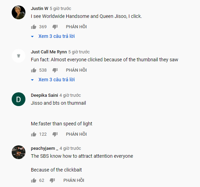The height and width of the screenshot is (187, 200).
Task: Open Justin W's profile avatar
Action: tap(19, 12)
